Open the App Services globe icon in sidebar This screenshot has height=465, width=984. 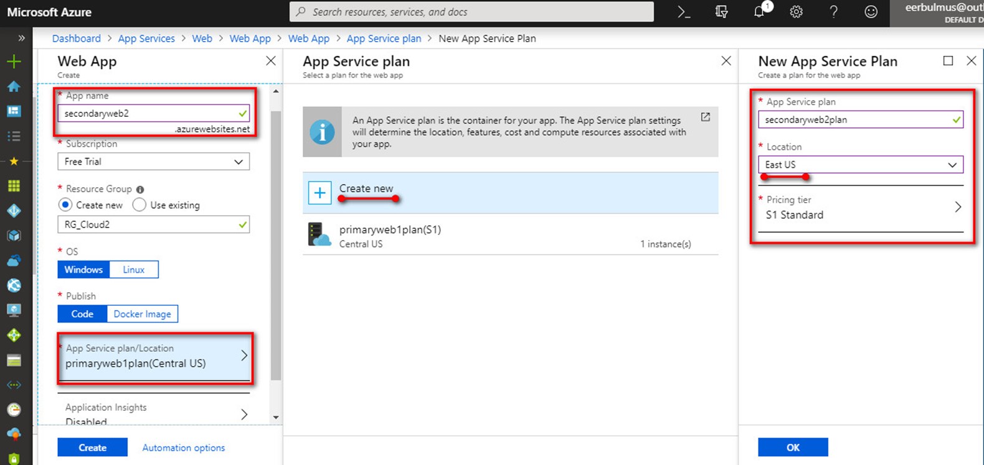click(x=14, y=285)
